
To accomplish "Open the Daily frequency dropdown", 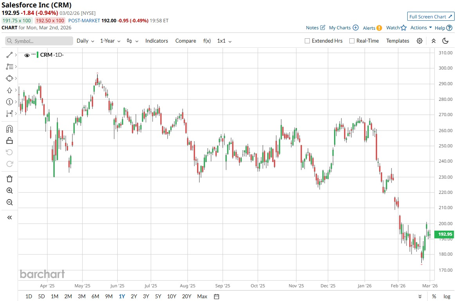I will (85, 41).
